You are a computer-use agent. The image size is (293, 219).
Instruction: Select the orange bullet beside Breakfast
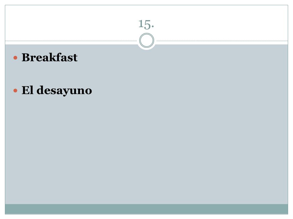tap(15, 58)
